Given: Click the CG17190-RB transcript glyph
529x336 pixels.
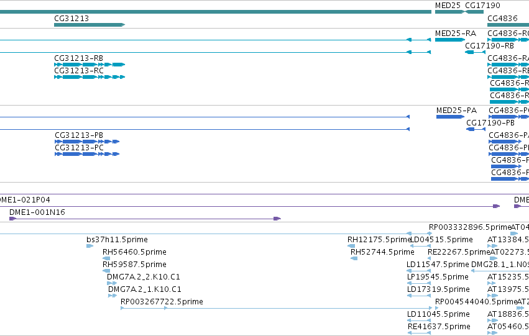Looking at the screenshot, I should pyautogui.click(x=475, y=52).
